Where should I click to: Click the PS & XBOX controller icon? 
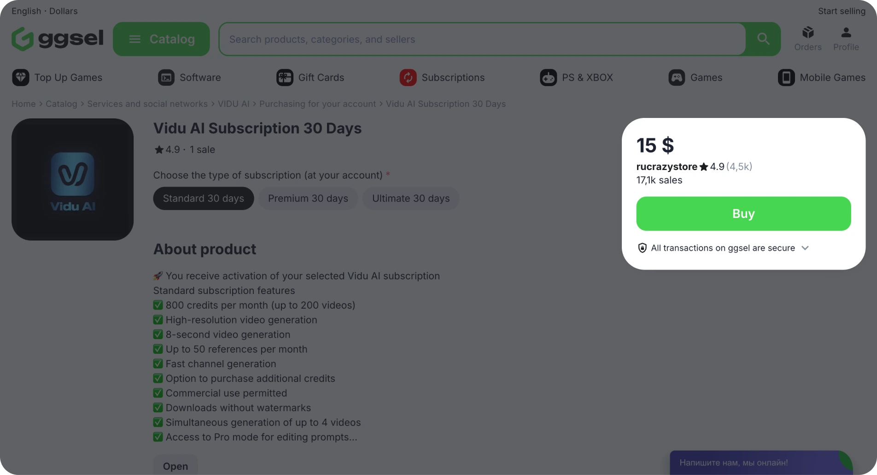pyautogui.click(x=548, y=77)
